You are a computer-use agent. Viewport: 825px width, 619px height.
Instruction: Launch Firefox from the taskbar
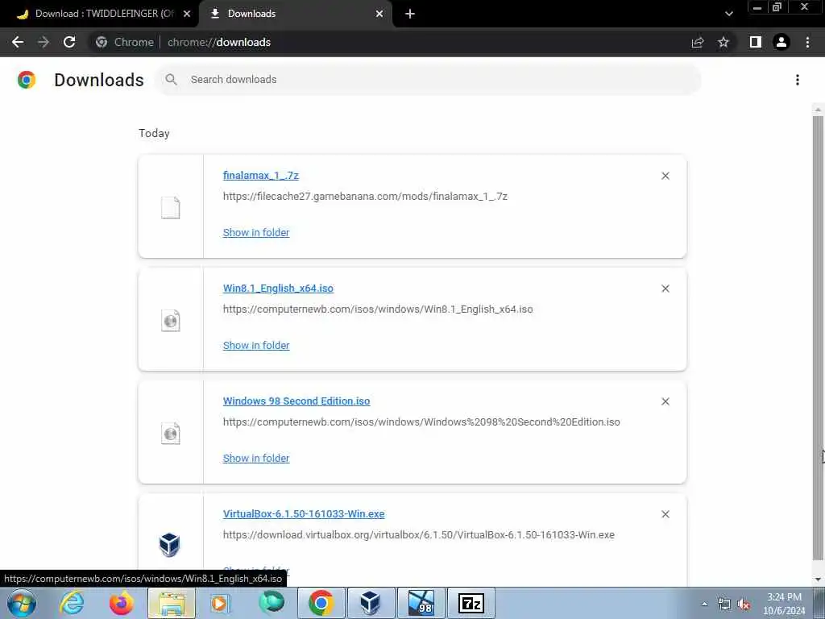[122, 603]
